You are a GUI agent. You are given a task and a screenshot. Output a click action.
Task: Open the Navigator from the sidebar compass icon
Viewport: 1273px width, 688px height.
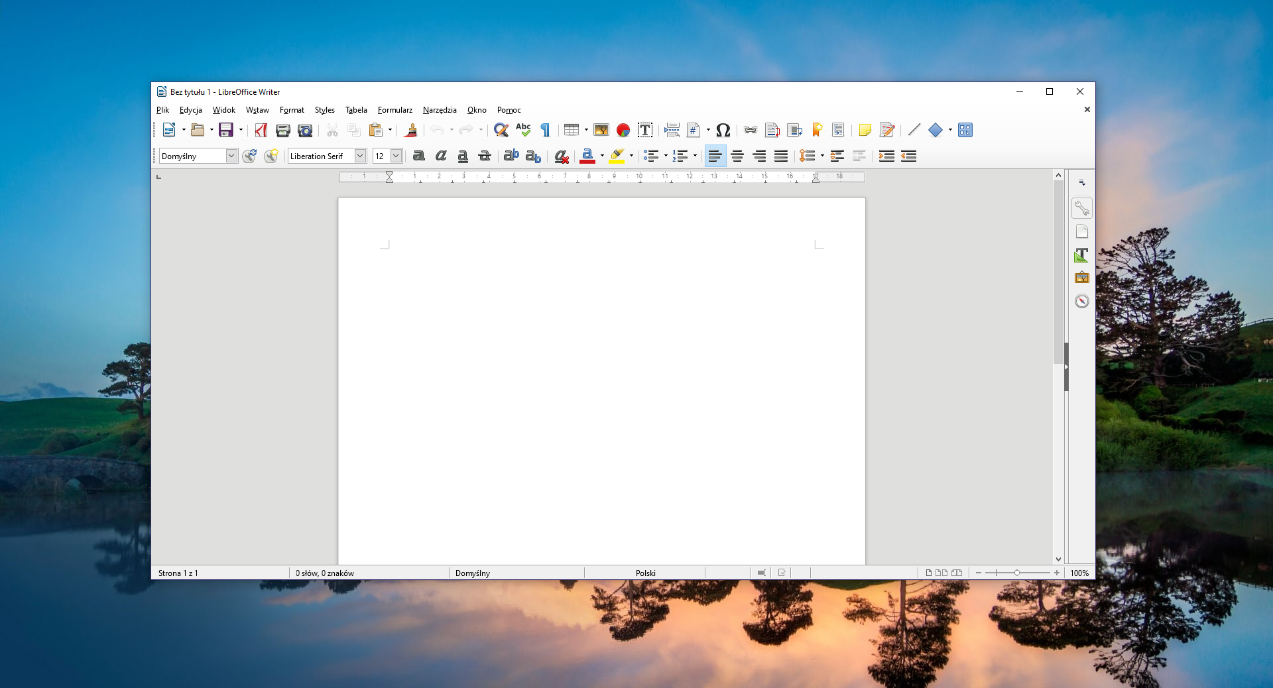(x=1082, y=302)
